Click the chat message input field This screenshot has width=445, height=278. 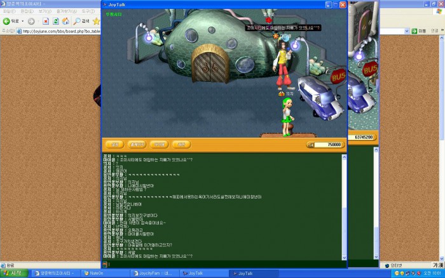pyautogui.click(x=222, y=263)
